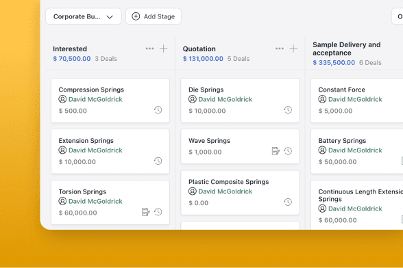Click the contact avatar on Plastic Composite Springs
403x268 pixels.
[x=192, y=191]
